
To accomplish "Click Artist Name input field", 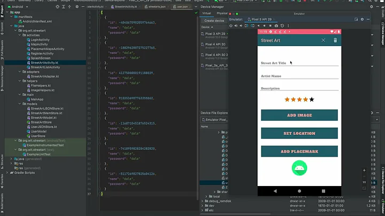I will click(x=299, y=76).
